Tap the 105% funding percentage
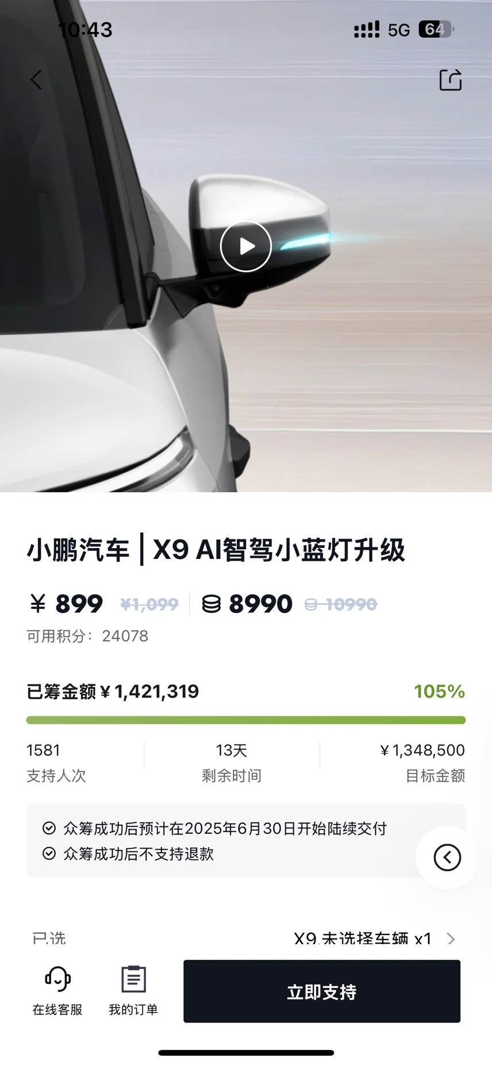This screenshot has height=1065, width=492. pyautogui.click(x=440, y=691)
